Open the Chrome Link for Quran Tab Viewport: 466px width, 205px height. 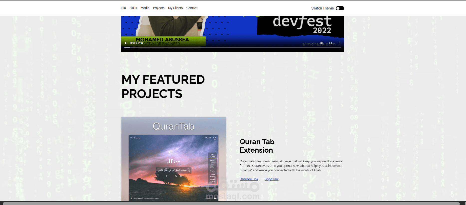pyautogui.click(x=249, y=179)
